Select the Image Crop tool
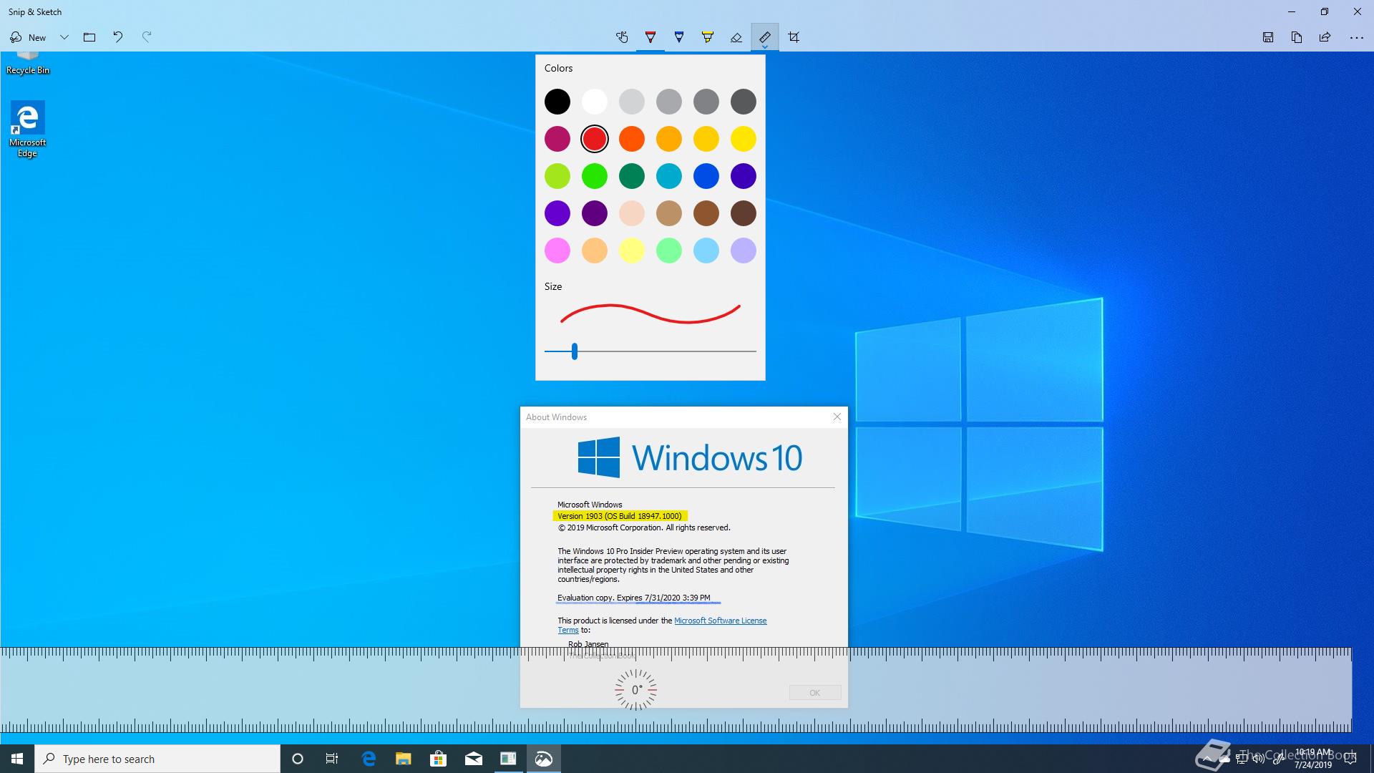This screenshot has width=1374, height=773. tap(794, 37)
